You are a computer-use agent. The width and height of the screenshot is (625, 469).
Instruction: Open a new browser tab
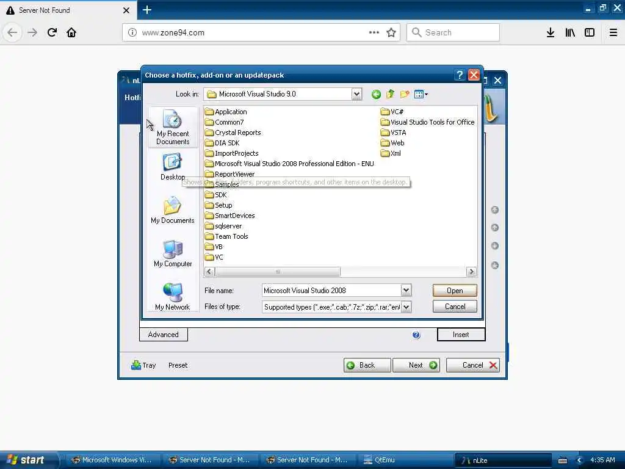tap(146, 10)
